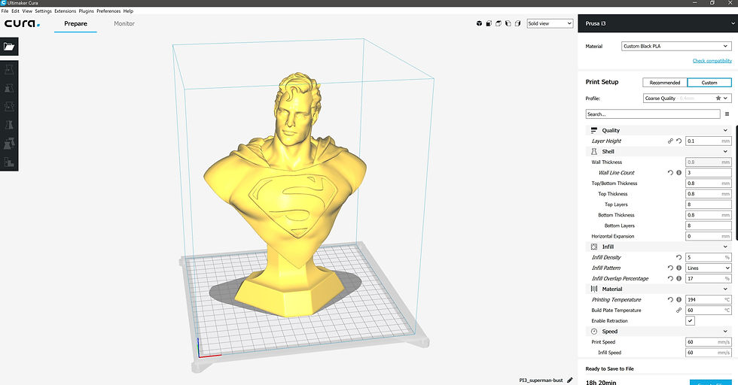Open the Settings menu
The image size is (738, 385).
[x=44, y=11]
